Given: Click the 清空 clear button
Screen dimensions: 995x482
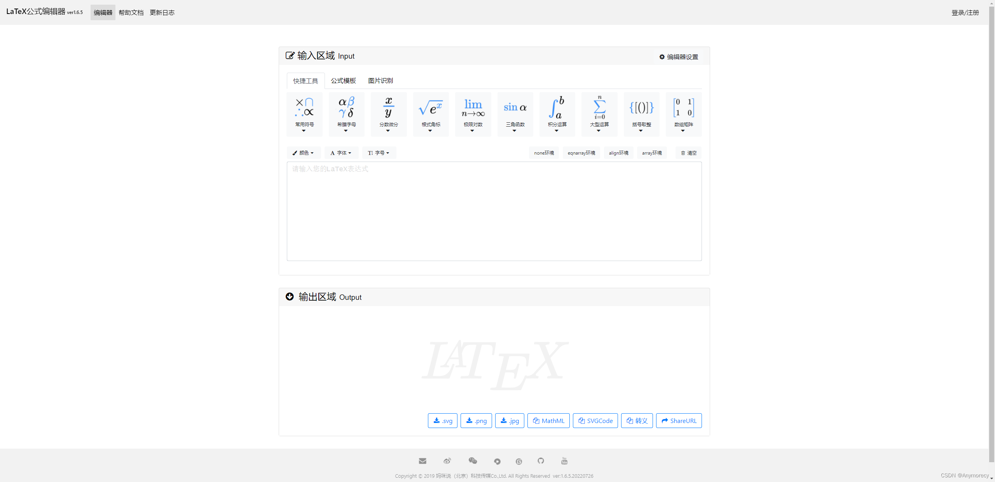Looking at the screenshot, I should tap(688, 153).
